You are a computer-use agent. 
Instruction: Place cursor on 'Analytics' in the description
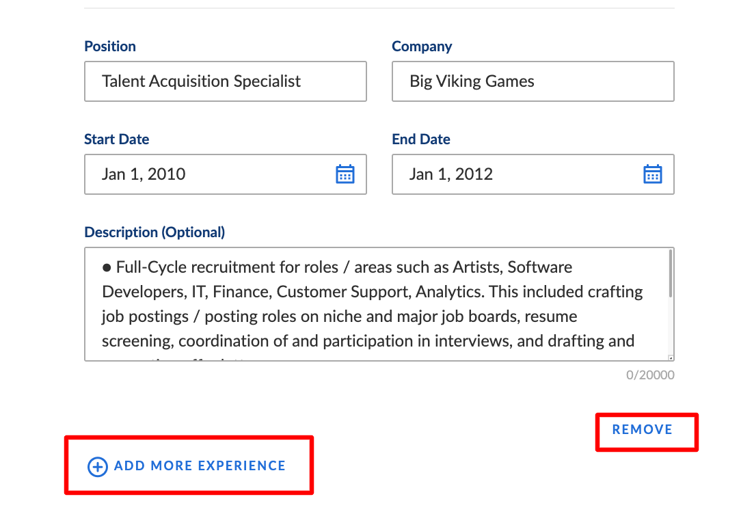tap(450, 292)
